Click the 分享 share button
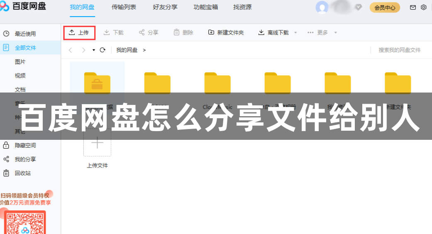The width and height of the screenshot is (432, 234). (x=149, y=32)
